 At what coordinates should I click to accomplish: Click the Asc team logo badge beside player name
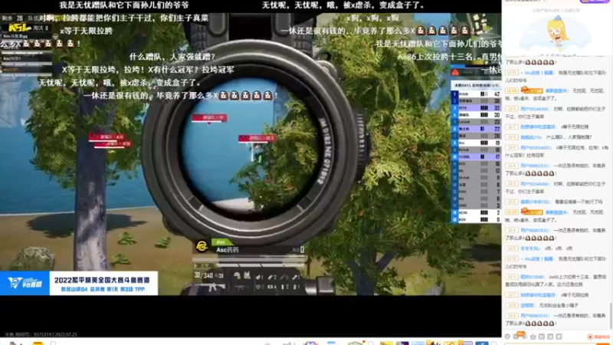click(x=202, y=246)
